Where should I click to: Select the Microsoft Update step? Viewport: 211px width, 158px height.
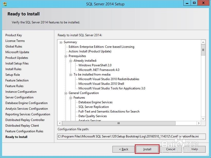17,52
